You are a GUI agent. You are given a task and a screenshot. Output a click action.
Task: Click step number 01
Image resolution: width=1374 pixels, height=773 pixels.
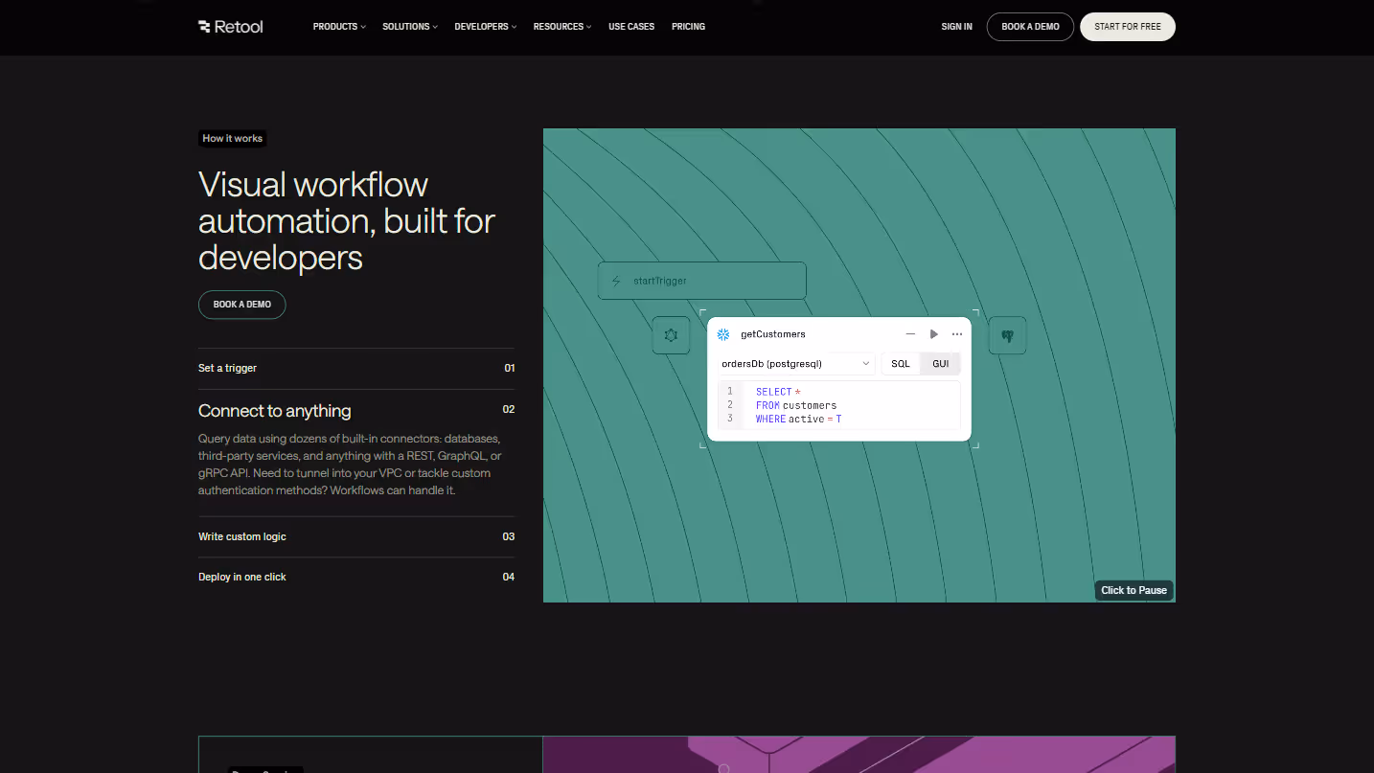(x=510, y=368)
